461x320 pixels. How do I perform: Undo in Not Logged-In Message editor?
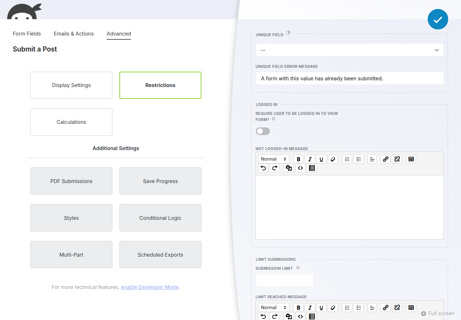263,168
